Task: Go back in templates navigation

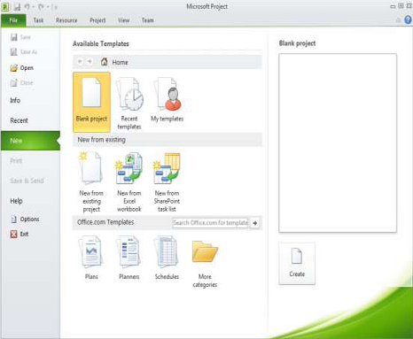Action: (80, 61)
